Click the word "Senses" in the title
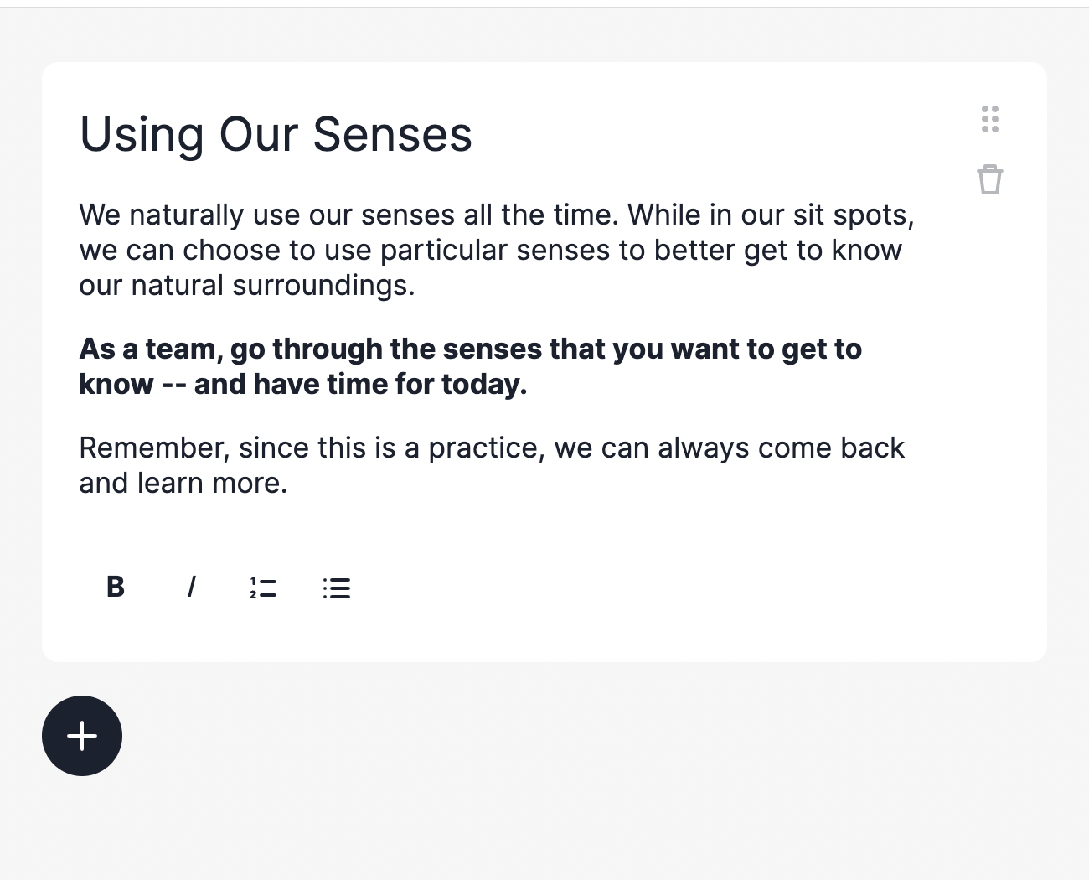Image resolution: width=1089 pixels, height=880 pixels. (392, 134)
